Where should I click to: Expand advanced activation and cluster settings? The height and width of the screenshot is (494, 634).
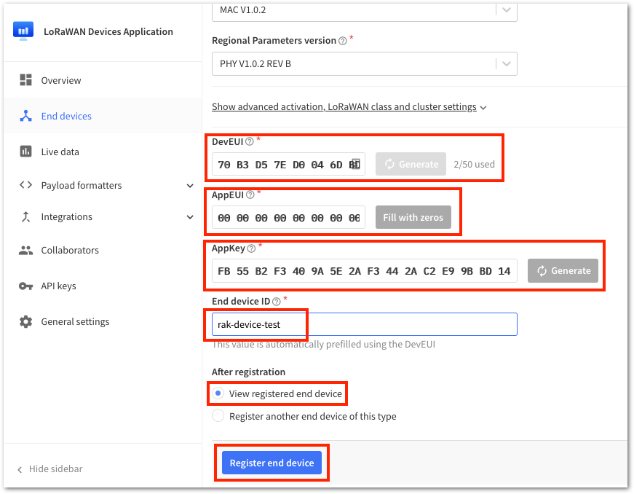(x=349, y=107)
